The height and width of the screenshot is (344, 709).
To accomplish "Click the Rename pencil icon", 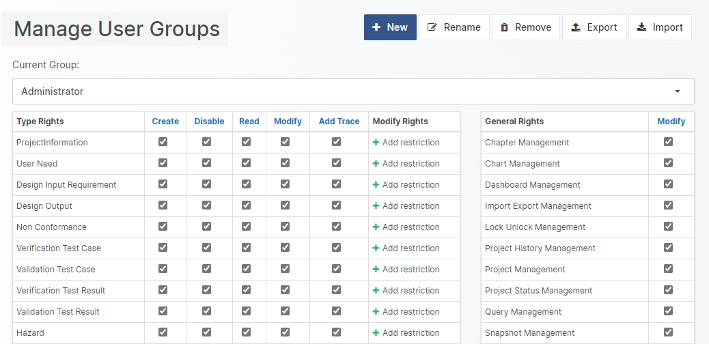I will [432, 27].
